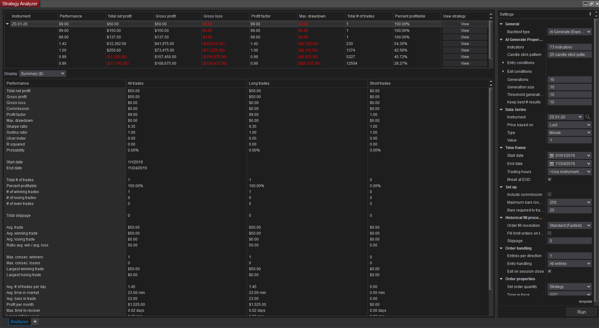Enable the Include commission checkbox
Image resolution: width=599 pixels, height=328 pixels.
point(550,194)
